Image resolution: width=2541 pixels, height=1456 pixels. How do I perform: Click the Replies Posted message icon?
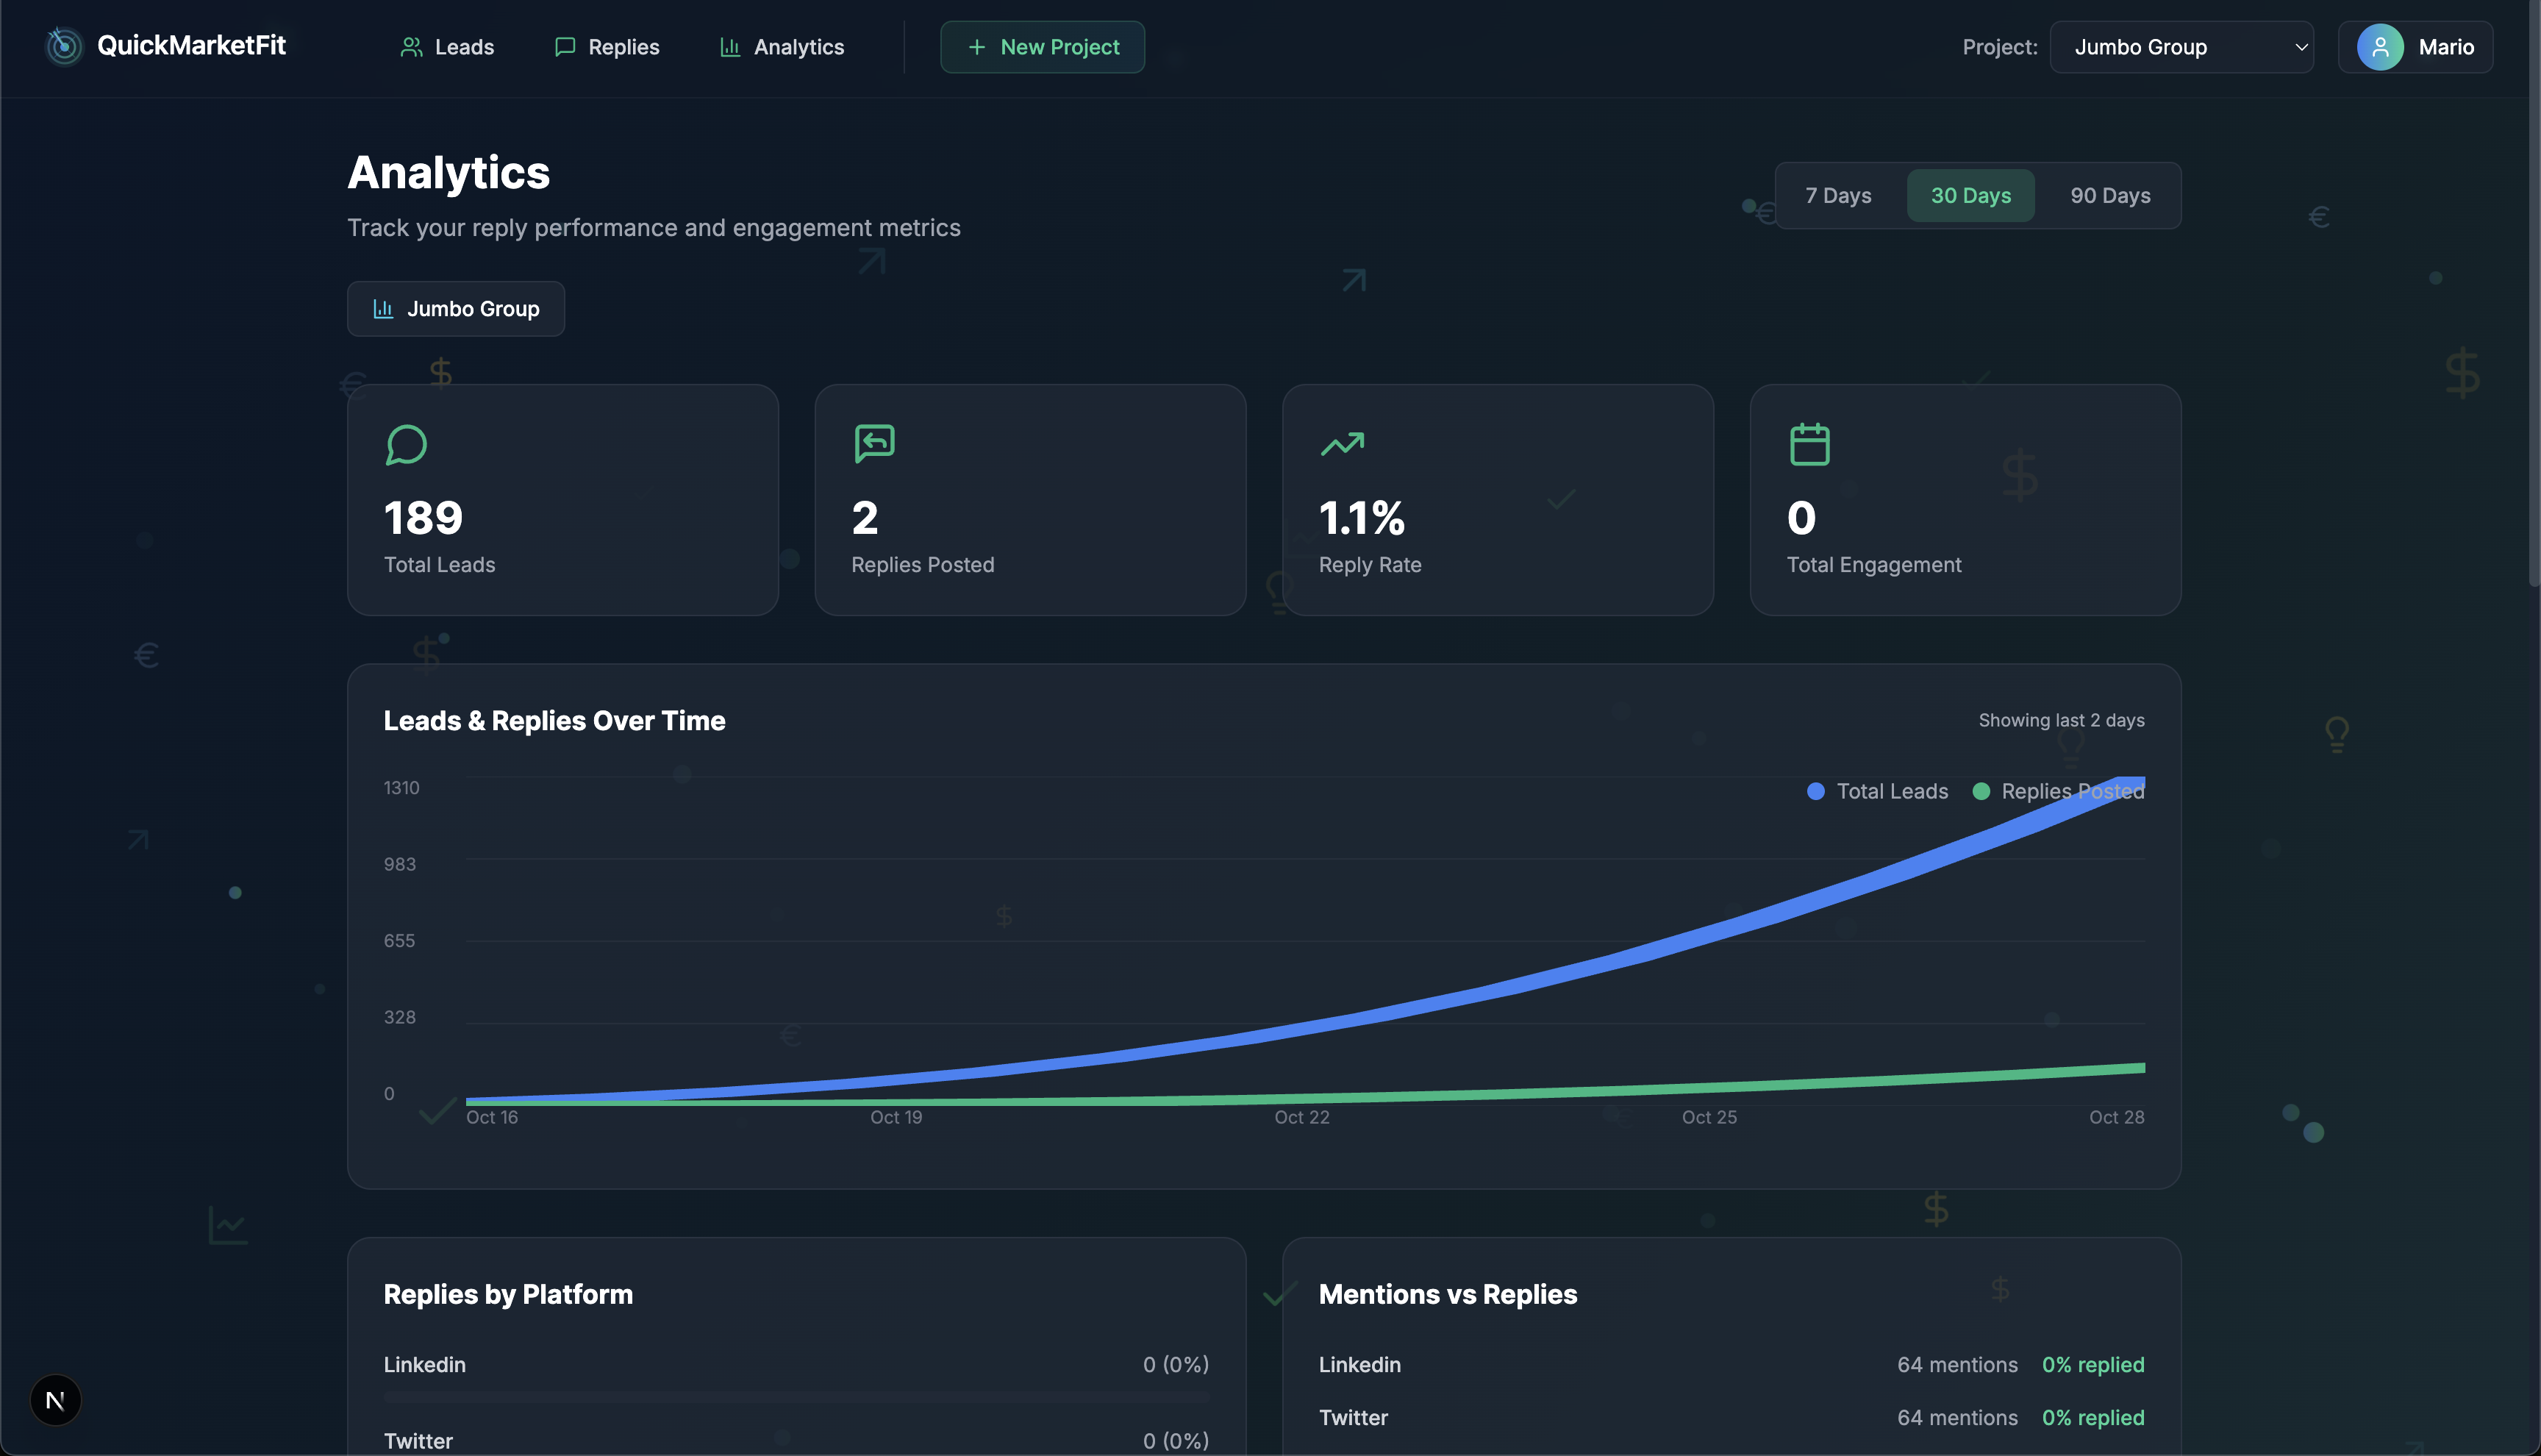click(873, 443)
